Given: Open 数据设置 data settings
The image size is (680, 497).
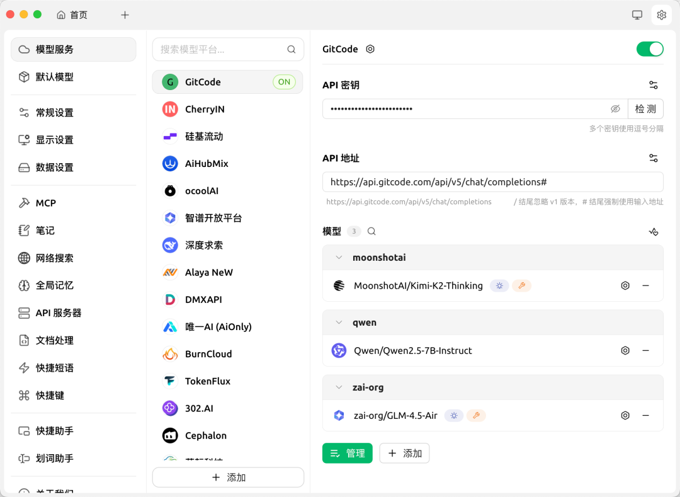Looking at the screenshot, I should 73,168.
